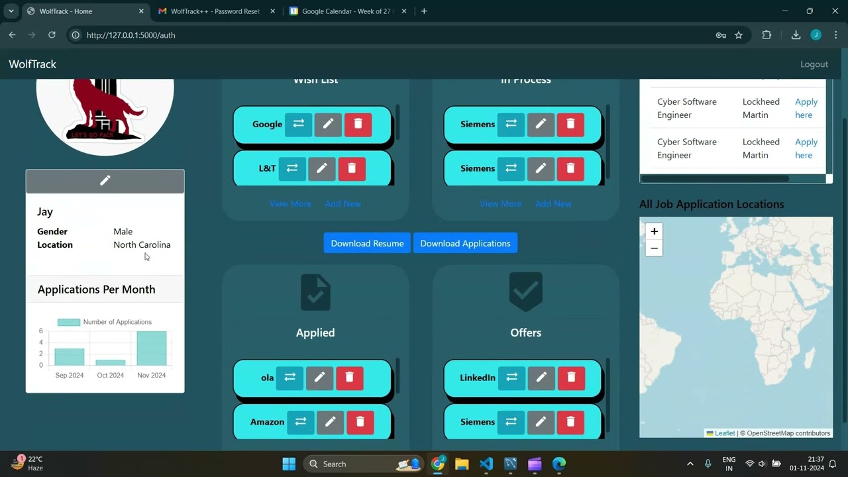
Task: Edit the ola applied entry
Action: (319, 378)
